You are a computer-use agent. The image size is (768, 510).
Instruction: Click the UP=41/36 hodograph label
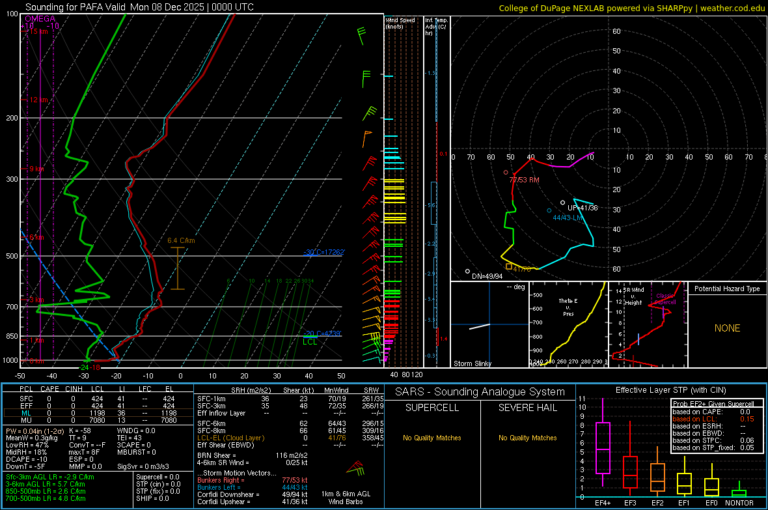click(583, 208)
